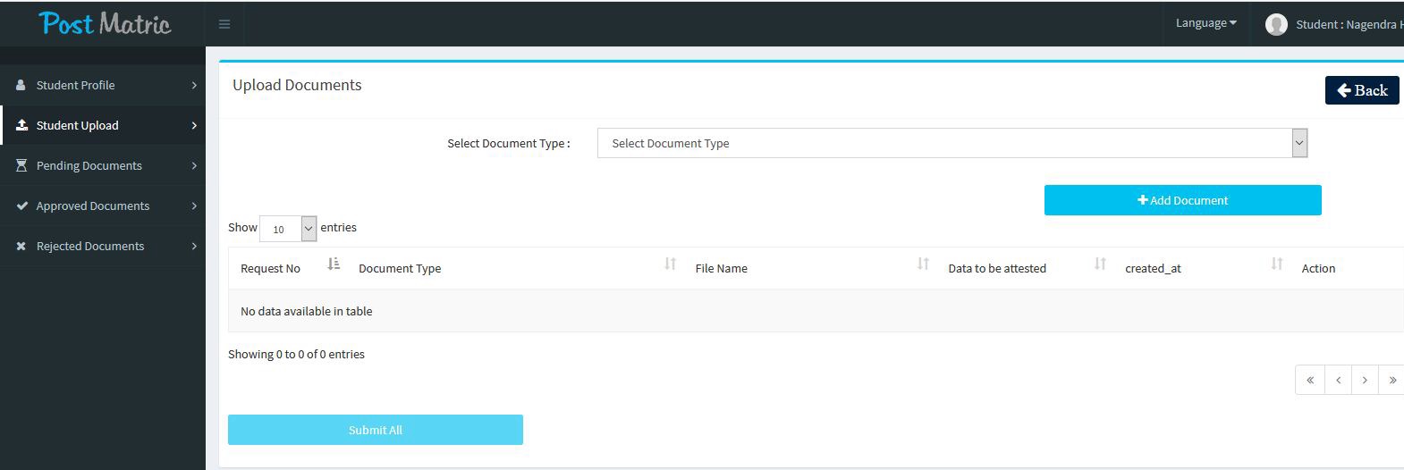Click the Submit All button
1404x470 pixels.
click(376, 430)
